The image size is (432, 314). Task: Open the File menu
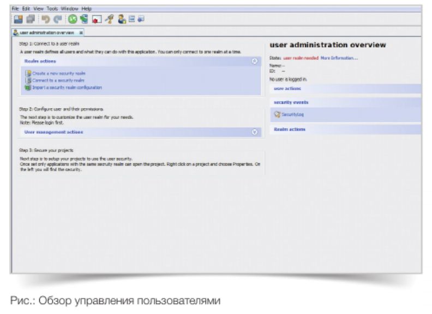[x=15, y=9]
